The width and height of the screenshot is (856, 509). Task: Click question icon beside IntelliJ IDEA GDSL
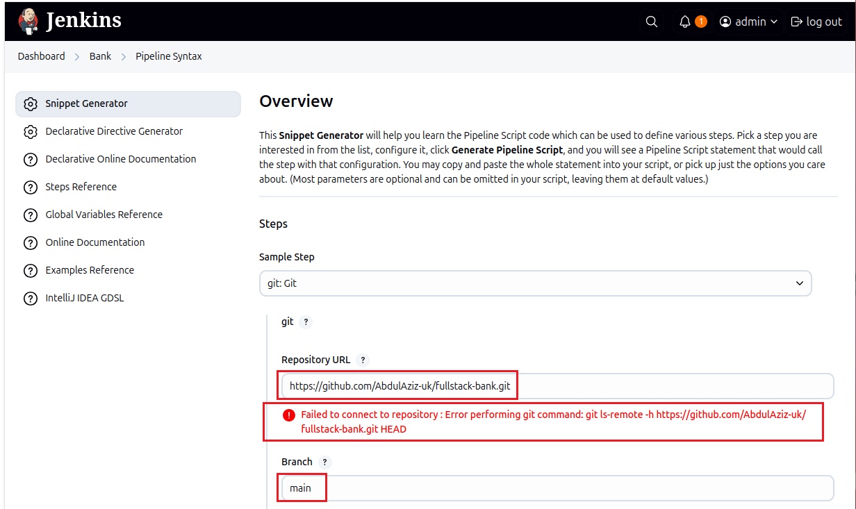point(30,299)
